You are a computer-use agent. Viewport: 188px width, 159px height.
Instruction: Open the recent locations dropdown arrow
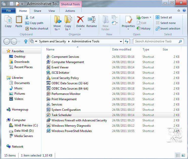click(x=19, y=42)
